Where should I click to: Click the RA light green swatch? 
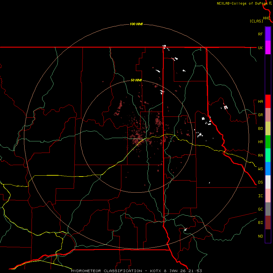coord(268,155)
